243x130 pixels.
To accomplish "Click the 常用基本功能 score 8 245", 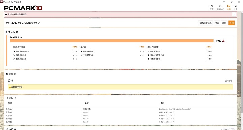I will (x=75, y=47).
